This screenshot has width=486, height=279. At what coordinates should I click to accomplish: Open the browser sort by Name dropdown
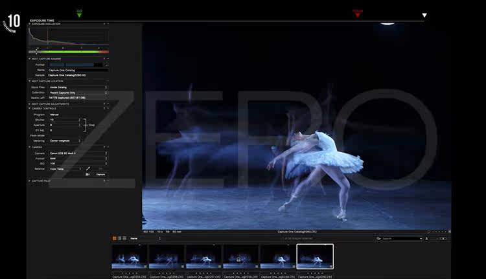click(145, 238)
